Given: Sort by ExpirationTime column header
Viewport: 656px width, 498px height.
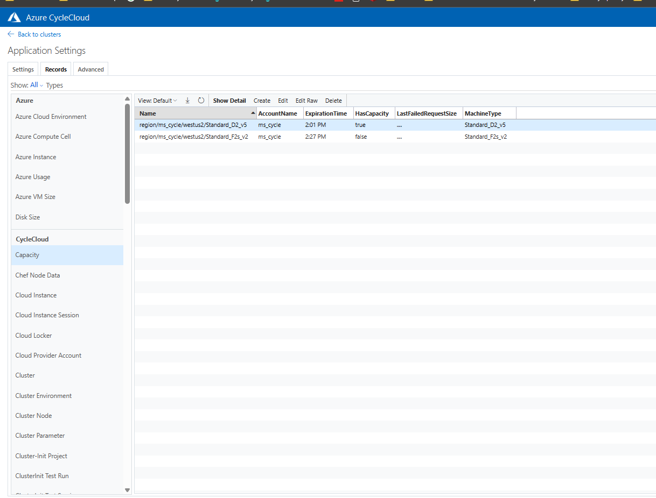Looking at the screenshot, I should tap(329, 113).
